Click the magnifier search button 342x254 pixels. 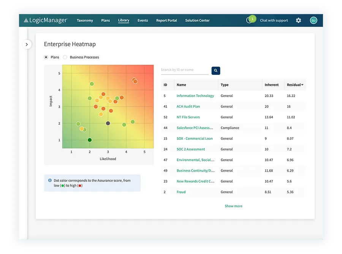point(216,71)
